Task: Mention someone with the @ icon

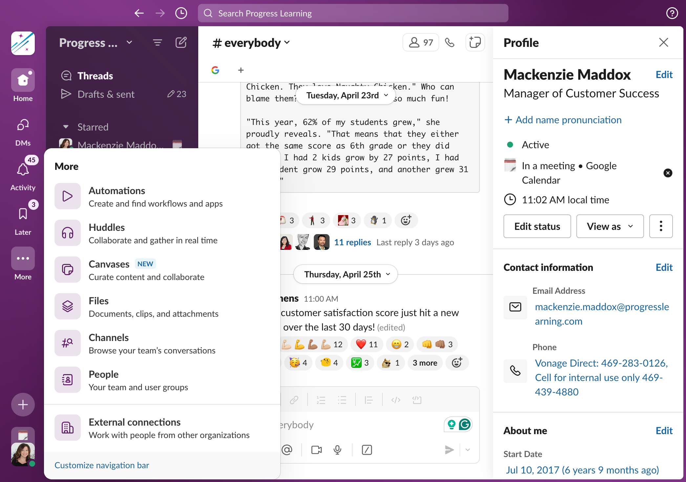Action: (287, 450)
